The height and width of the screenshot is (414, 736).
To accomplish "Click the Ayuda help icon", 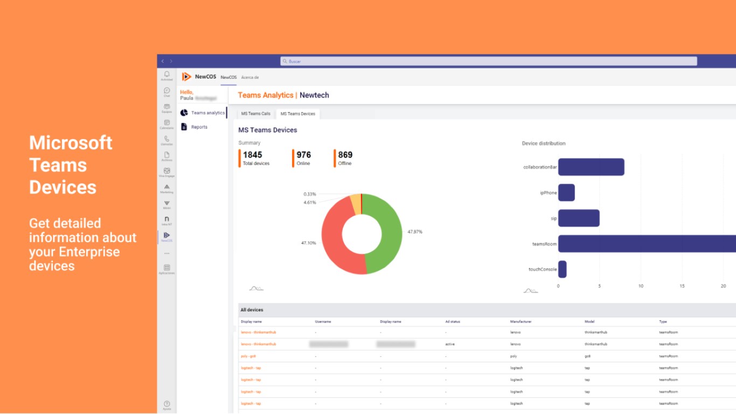I will pos(167,405).
